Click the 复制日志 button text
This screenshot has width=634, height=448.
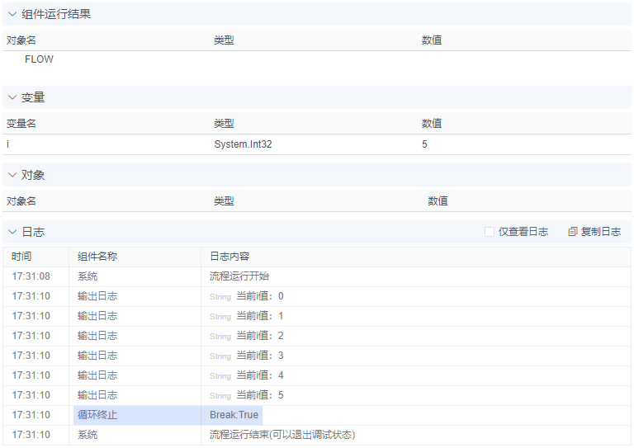coord(600,232)
